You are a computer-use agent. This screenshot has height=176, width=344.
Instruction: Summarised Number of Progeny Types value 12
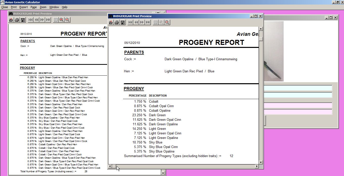[231, 156]
